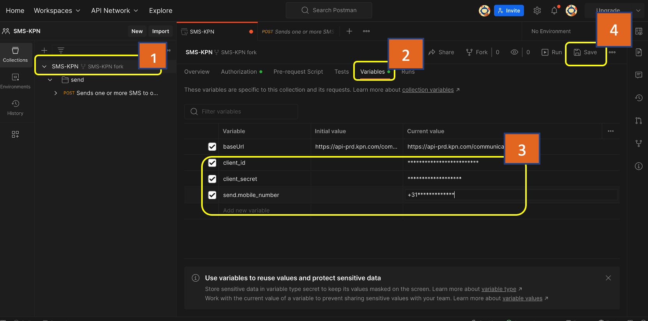
Task: Open the environment quick look icon
Action: coord(639,32)
